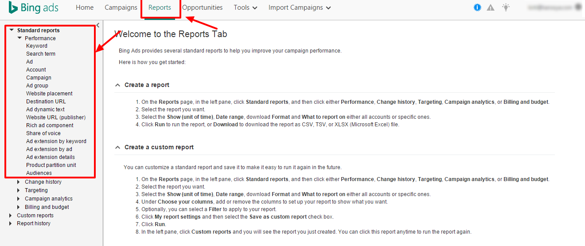Open the blue notification badge icon

[x=477, y=8]
